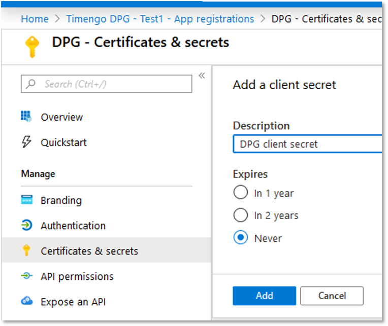Screen dimensions: 388x326
Task: Click the Authentication arrow icon
Action: pos(27,225)
